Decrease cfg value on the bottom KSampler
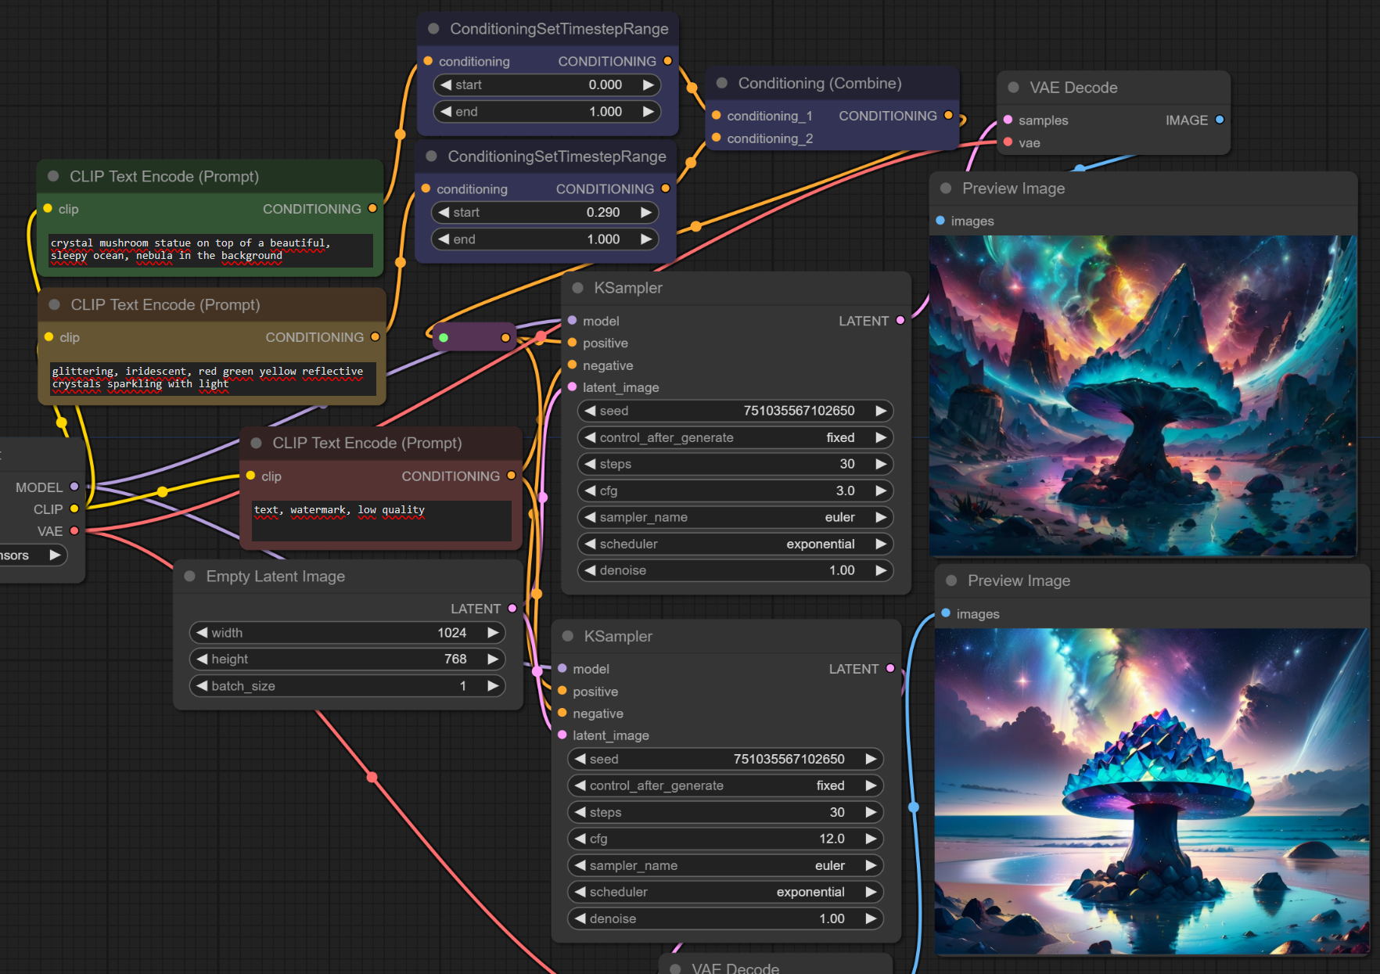This screenshot has width=1380, height=974. pyautogui.click(x=580, y=839)
